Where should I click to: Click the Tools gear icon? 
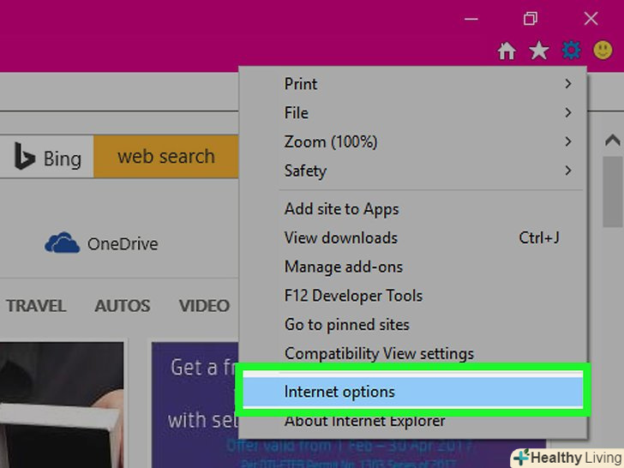(x=571, y=51)
